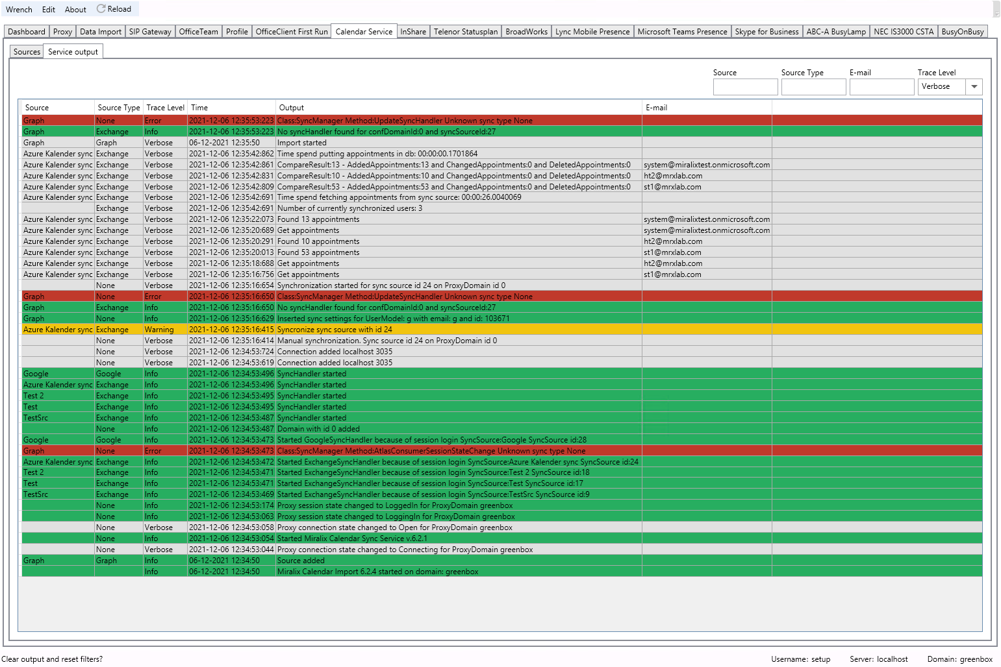The width and height of the screenshot is (1001, 667).
Task: Focus the Source filter text box
Action: (x=745, y=87)
